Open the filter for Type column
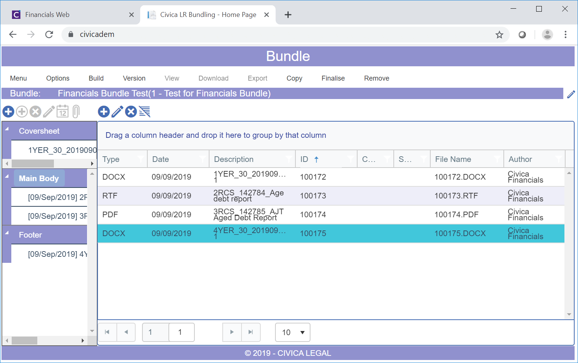This screenshot has height=363, width=578. tap(141, 159)
